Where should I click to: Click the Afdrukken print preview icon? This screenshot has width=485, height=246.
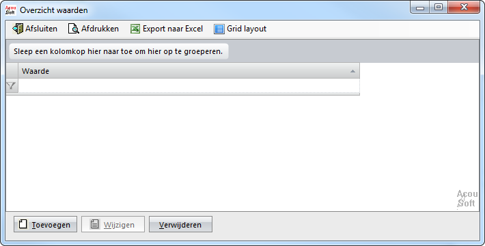click(74, 29)
